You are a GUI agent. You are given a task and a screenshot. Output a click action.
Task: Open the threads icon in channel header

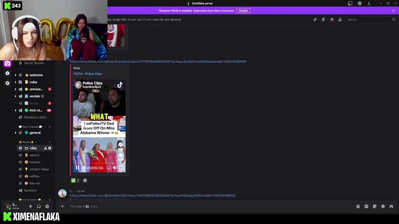315,20
